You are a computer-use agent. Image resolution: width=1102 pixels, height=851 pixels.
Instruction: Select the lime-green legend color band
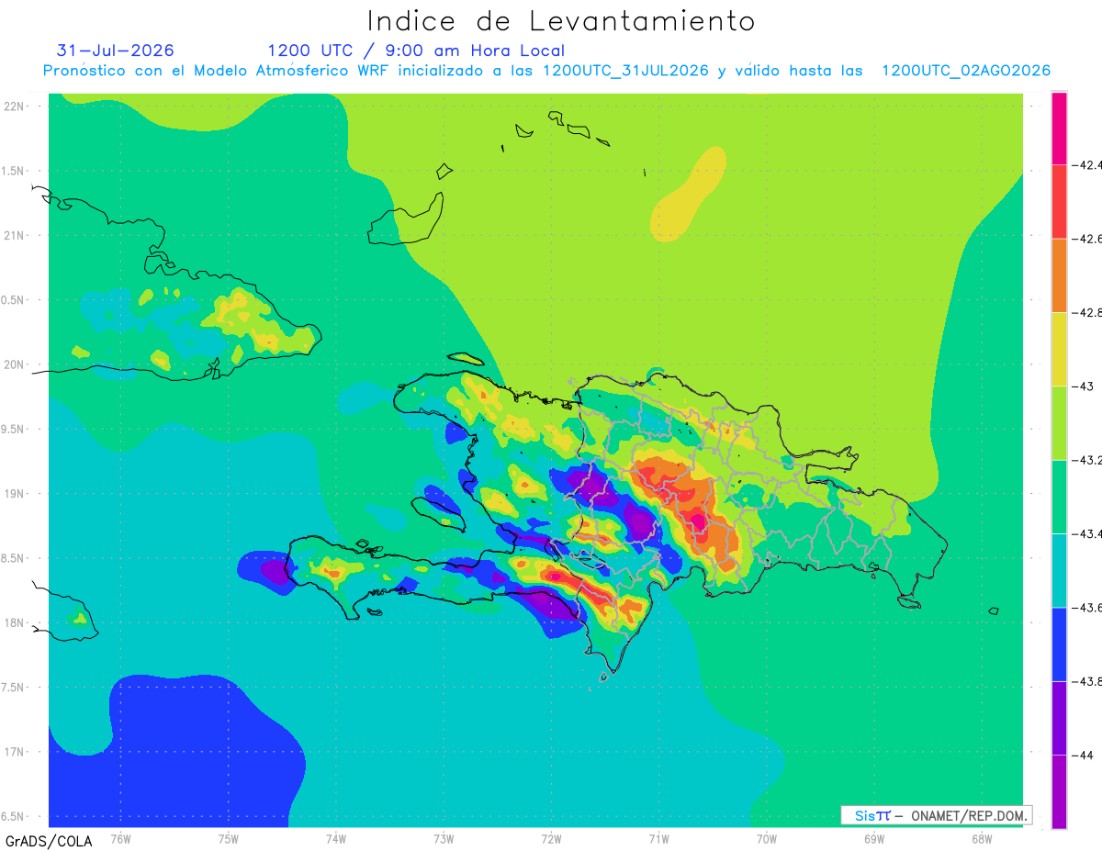point(1059,423)
